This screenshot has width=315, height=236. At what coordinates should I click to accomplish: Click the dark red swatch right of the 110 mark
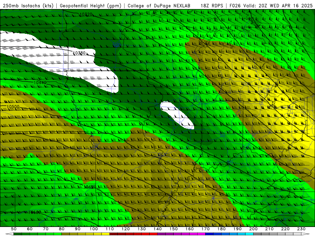(x=113, y=234)
